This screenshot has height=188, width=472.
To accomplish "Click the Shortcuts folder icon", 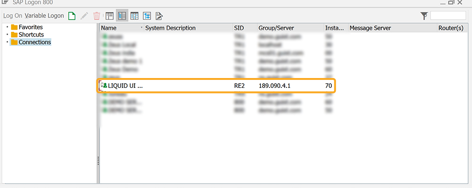I will pyautogui.click(x=14, y=34).
